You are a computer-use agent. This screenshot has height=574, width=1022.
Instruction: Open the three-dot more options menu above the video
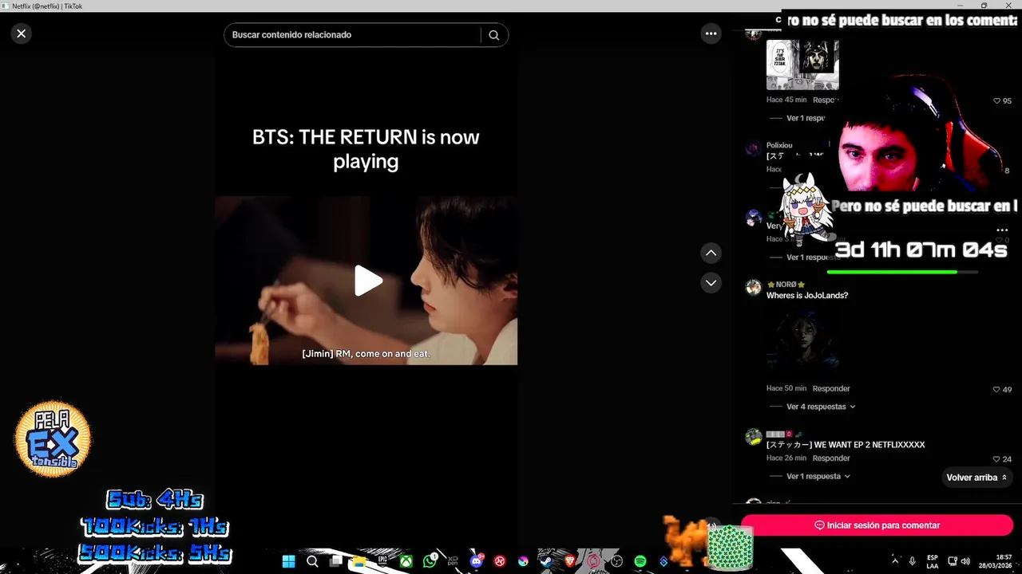[x=711, y=33]
